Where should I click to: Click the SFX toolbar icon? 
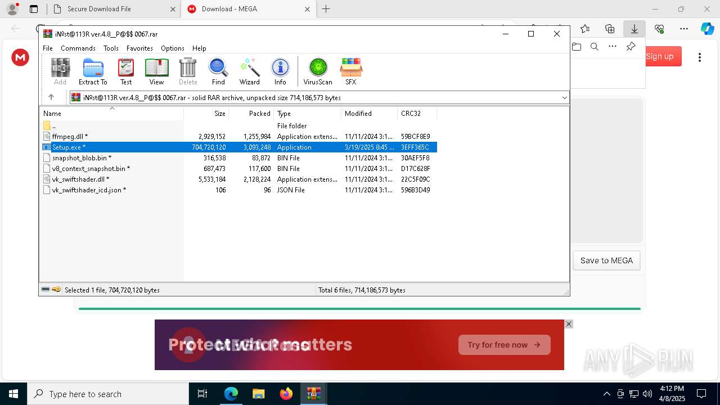point(351,71)
